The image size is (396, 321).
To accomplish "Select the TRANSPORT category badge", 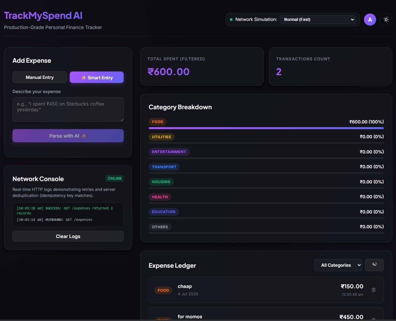I will [x=164, y=167].
